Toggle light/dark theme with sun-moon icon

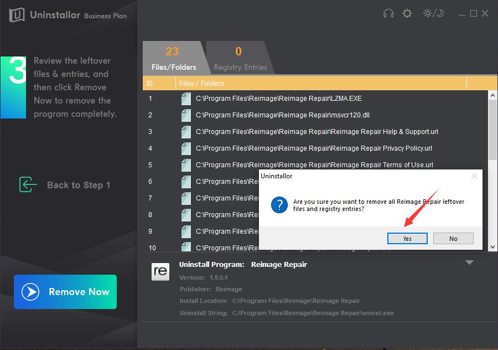[x=433, y=13]
